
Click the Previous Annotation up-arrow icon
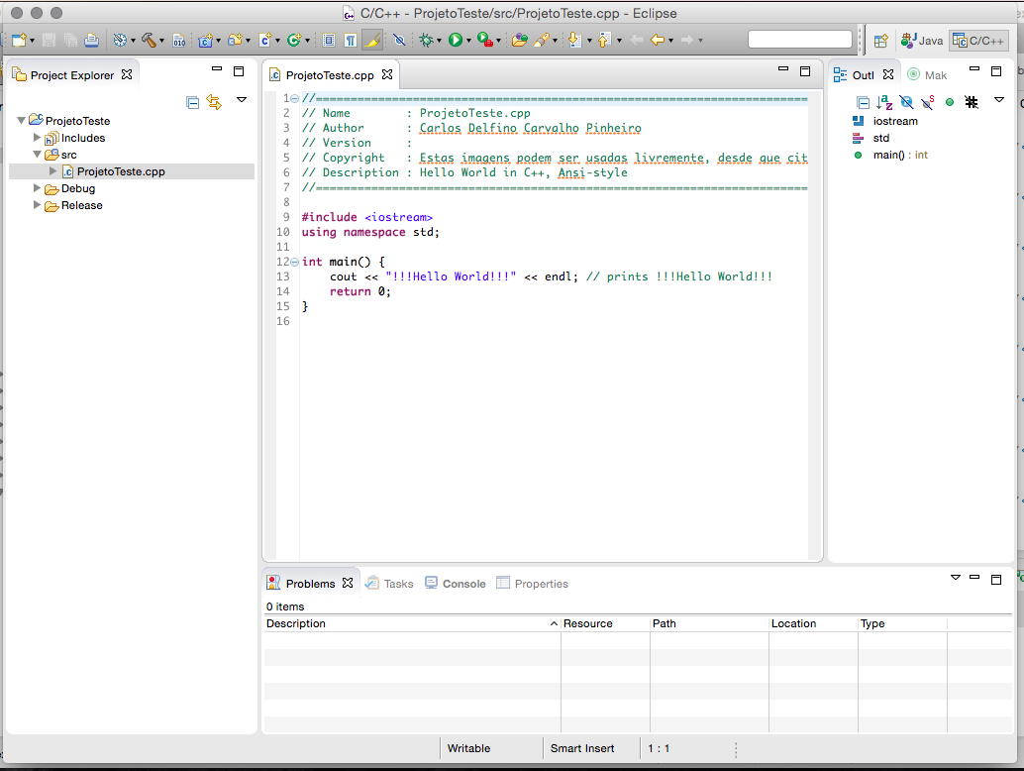(604, 41)
